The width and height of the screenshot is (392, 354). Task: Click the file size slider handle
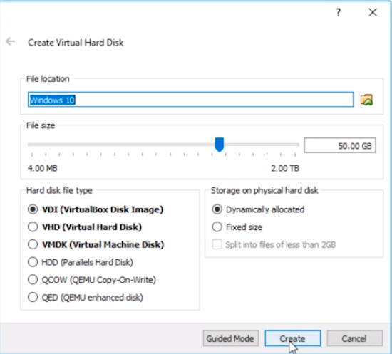[x=220, y=145]
